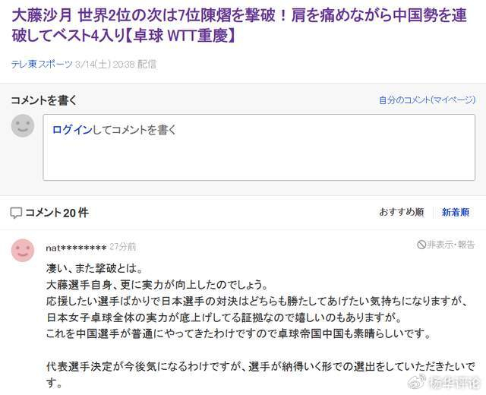Open the テレ東スポーツ source link
The height and width of the screenshot is (395, 486).
[42, 65]
